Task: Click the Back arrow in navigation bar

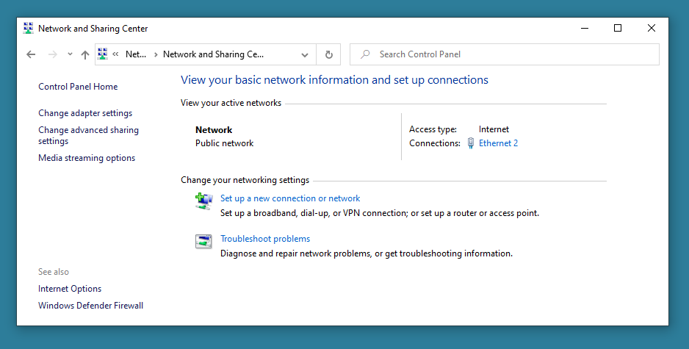Action: point(30,54)
